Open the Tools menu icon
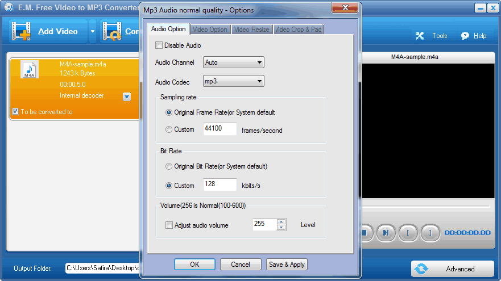 [x=420, y=36]
